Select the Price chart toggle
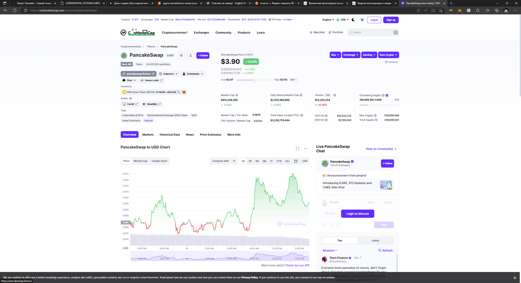The image size is (521, 283). 126,161
